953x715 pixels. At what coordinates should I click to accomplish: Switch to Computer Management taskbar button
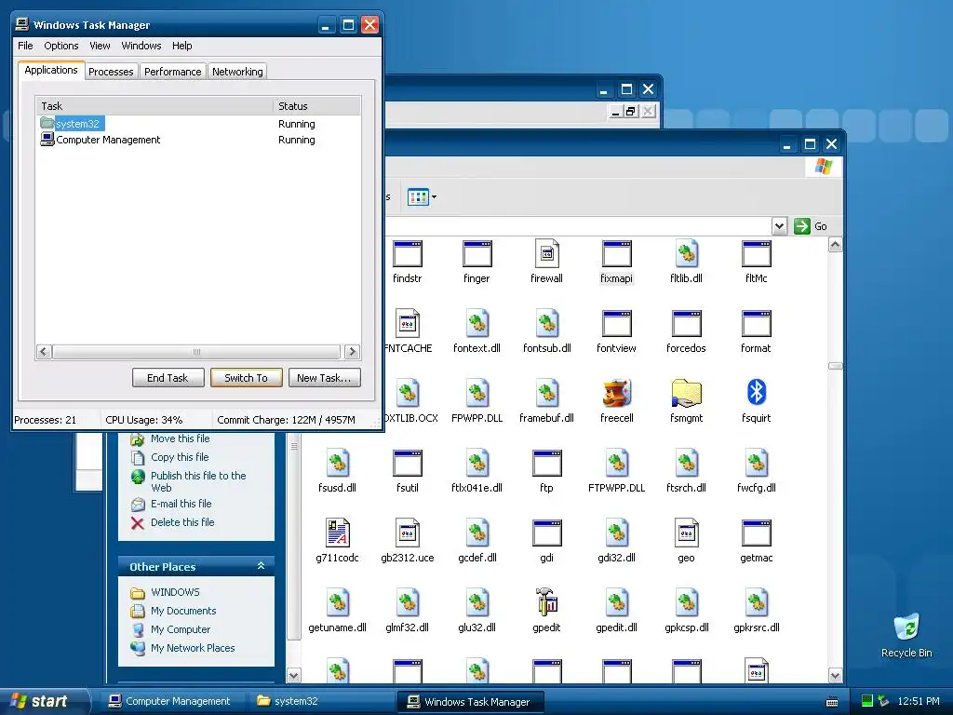pos(170,701)
